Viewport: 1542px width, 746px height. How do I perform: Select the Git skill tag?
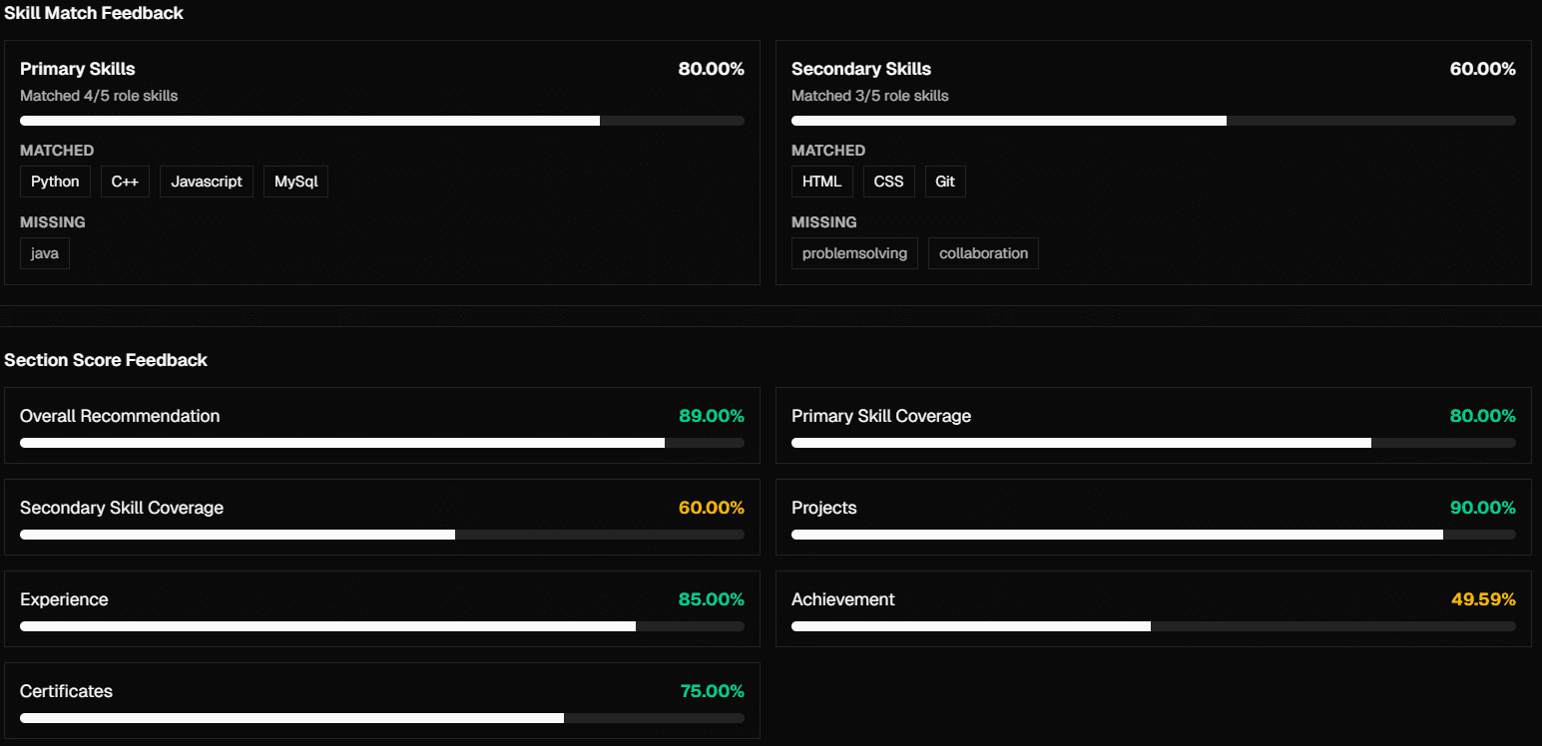tap(945, 182)
